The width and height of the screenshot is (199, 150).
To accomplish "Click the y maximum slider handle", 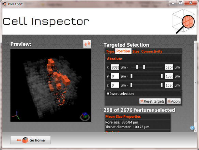I will 162,76.
